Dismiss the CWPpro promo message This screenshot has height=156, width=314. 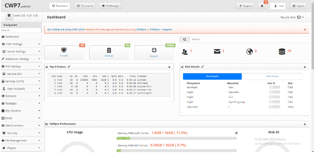305,29
